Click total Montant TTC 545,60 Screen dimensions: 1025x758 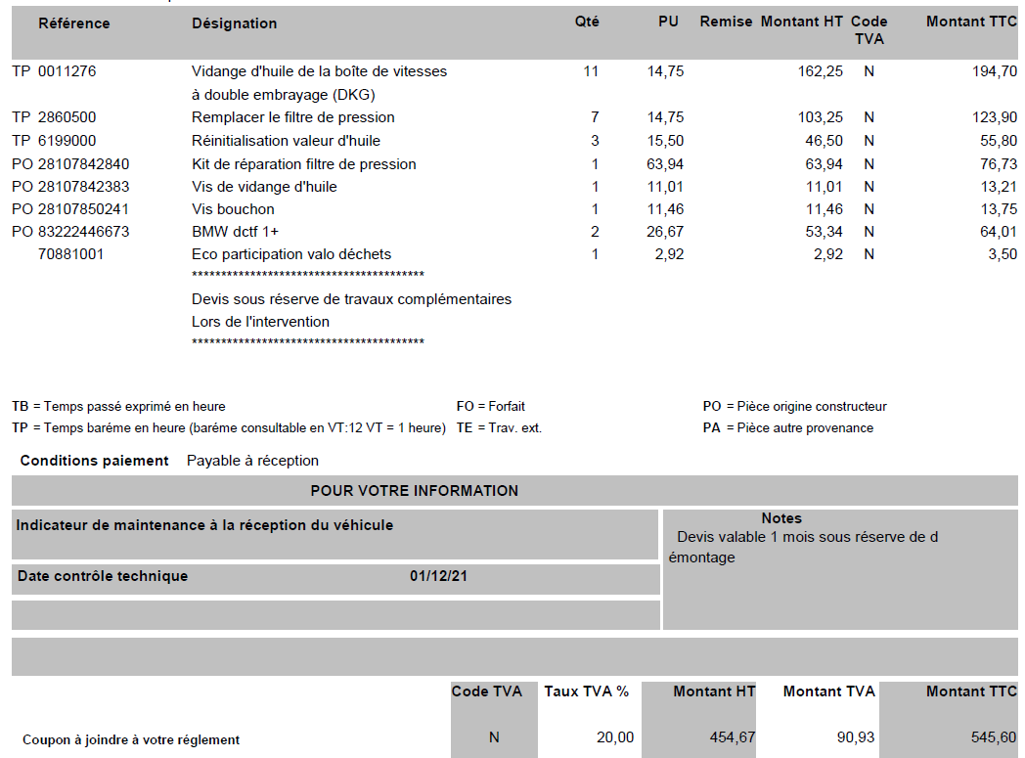tap(994, 737)
